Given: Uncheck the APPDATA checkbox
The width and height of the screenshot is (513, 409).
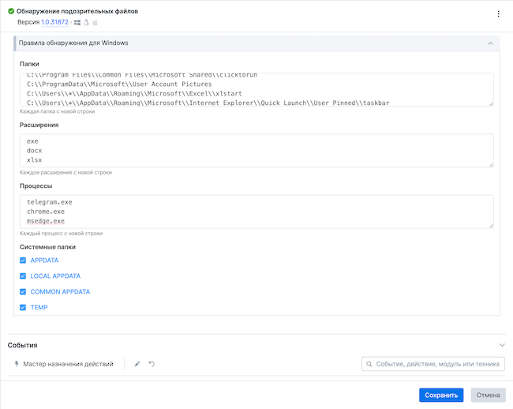Looking at the screenshot, I should [24, 261].
